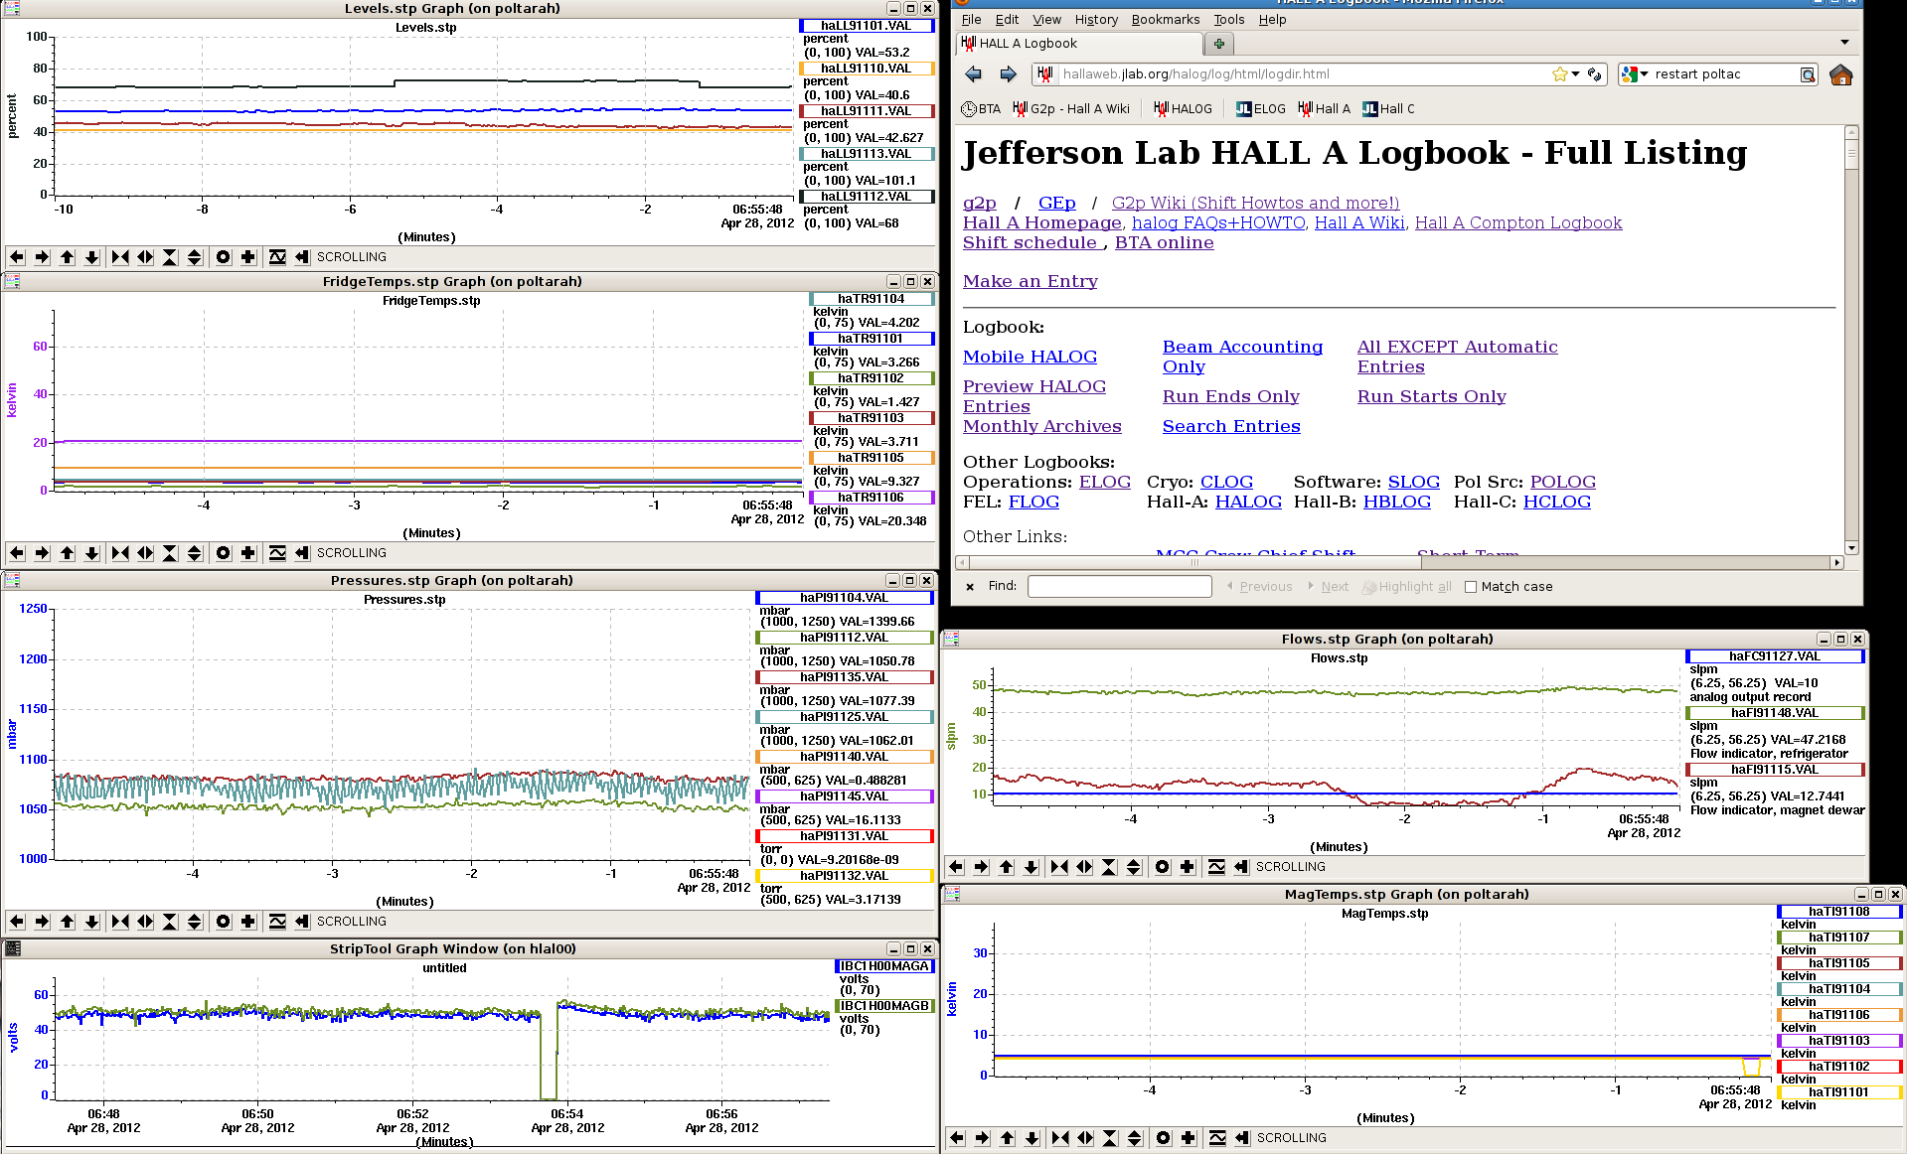Circle icon in Pressures.stp graph toolbar
Viewport: 1907px width, 1154px height.
click(x=224, y=922)
